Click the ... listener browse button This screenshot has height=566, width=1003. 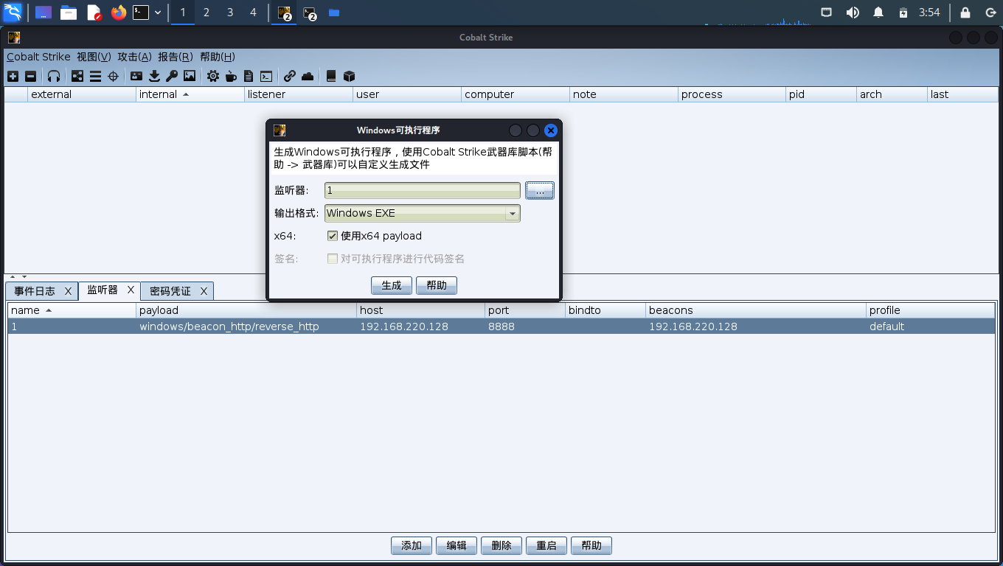(x=540, y=190)
